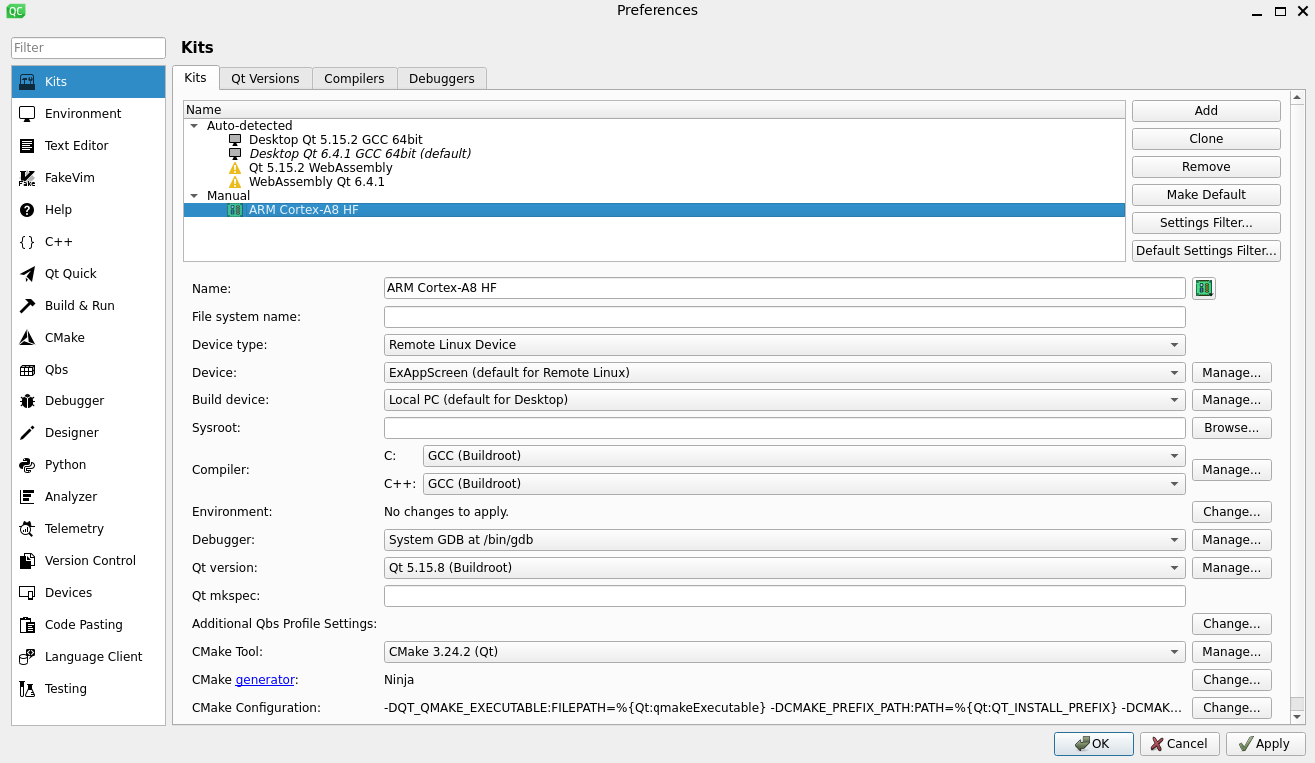Click the vertical scrollbar down arrow
The height and width of the screenshot is (763, 1315).
(1297, 717)
